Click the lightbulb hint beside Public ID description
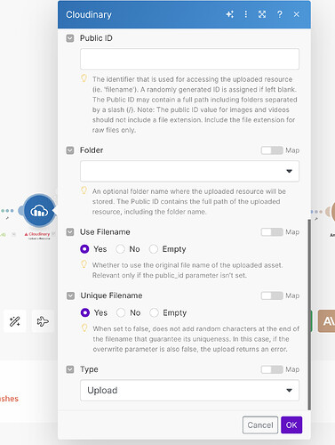Screen dimensions: 335x445 coord(84,78)
